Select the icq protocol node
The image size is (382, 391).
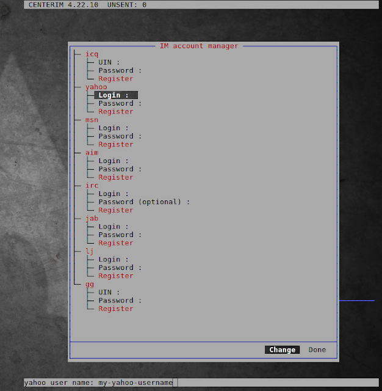[92, 54]
